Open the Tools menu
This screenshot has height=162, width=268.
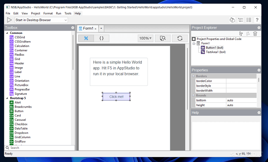[x=68, y=13]
